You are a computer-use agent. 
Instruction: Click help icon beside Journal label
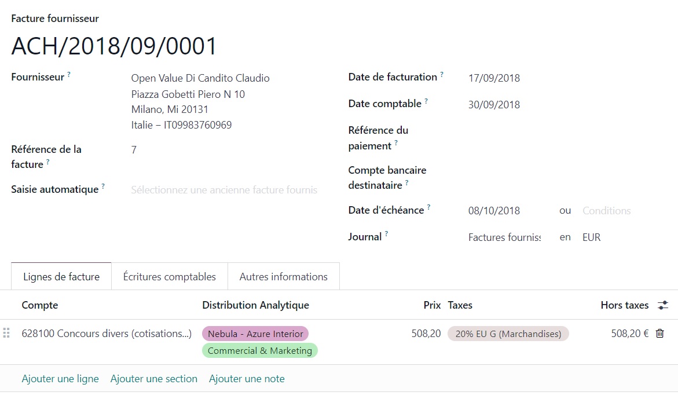[x=386, y=234]
